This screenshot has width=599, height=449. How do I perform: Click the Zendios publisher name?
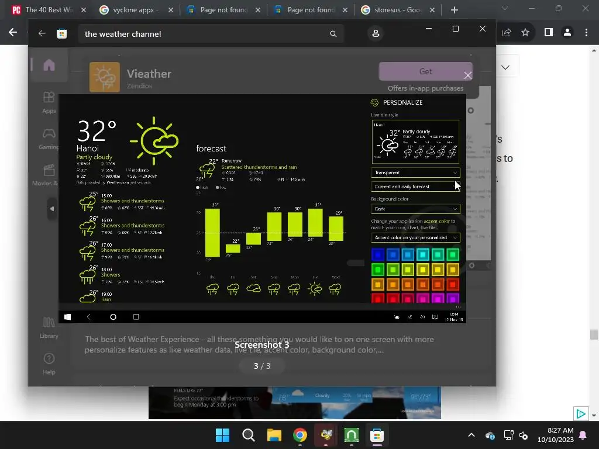(x=139, y=86)
